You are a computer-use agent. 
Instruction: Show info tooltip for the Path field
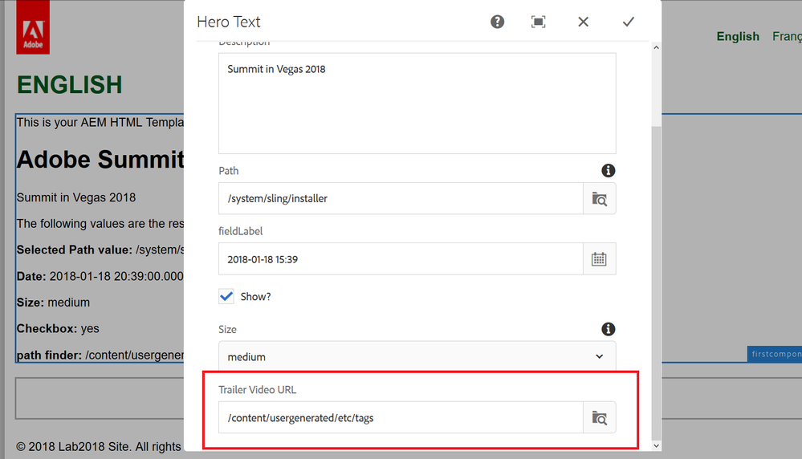pyautogui.click(x=609, y=170)
